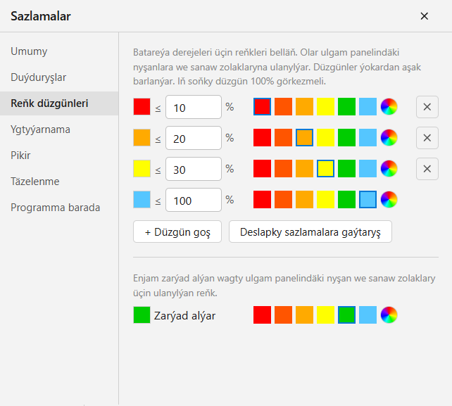Pick green for the 30% rule
The width and height of the screenshot is (452, 406).
tap(346, 169)
